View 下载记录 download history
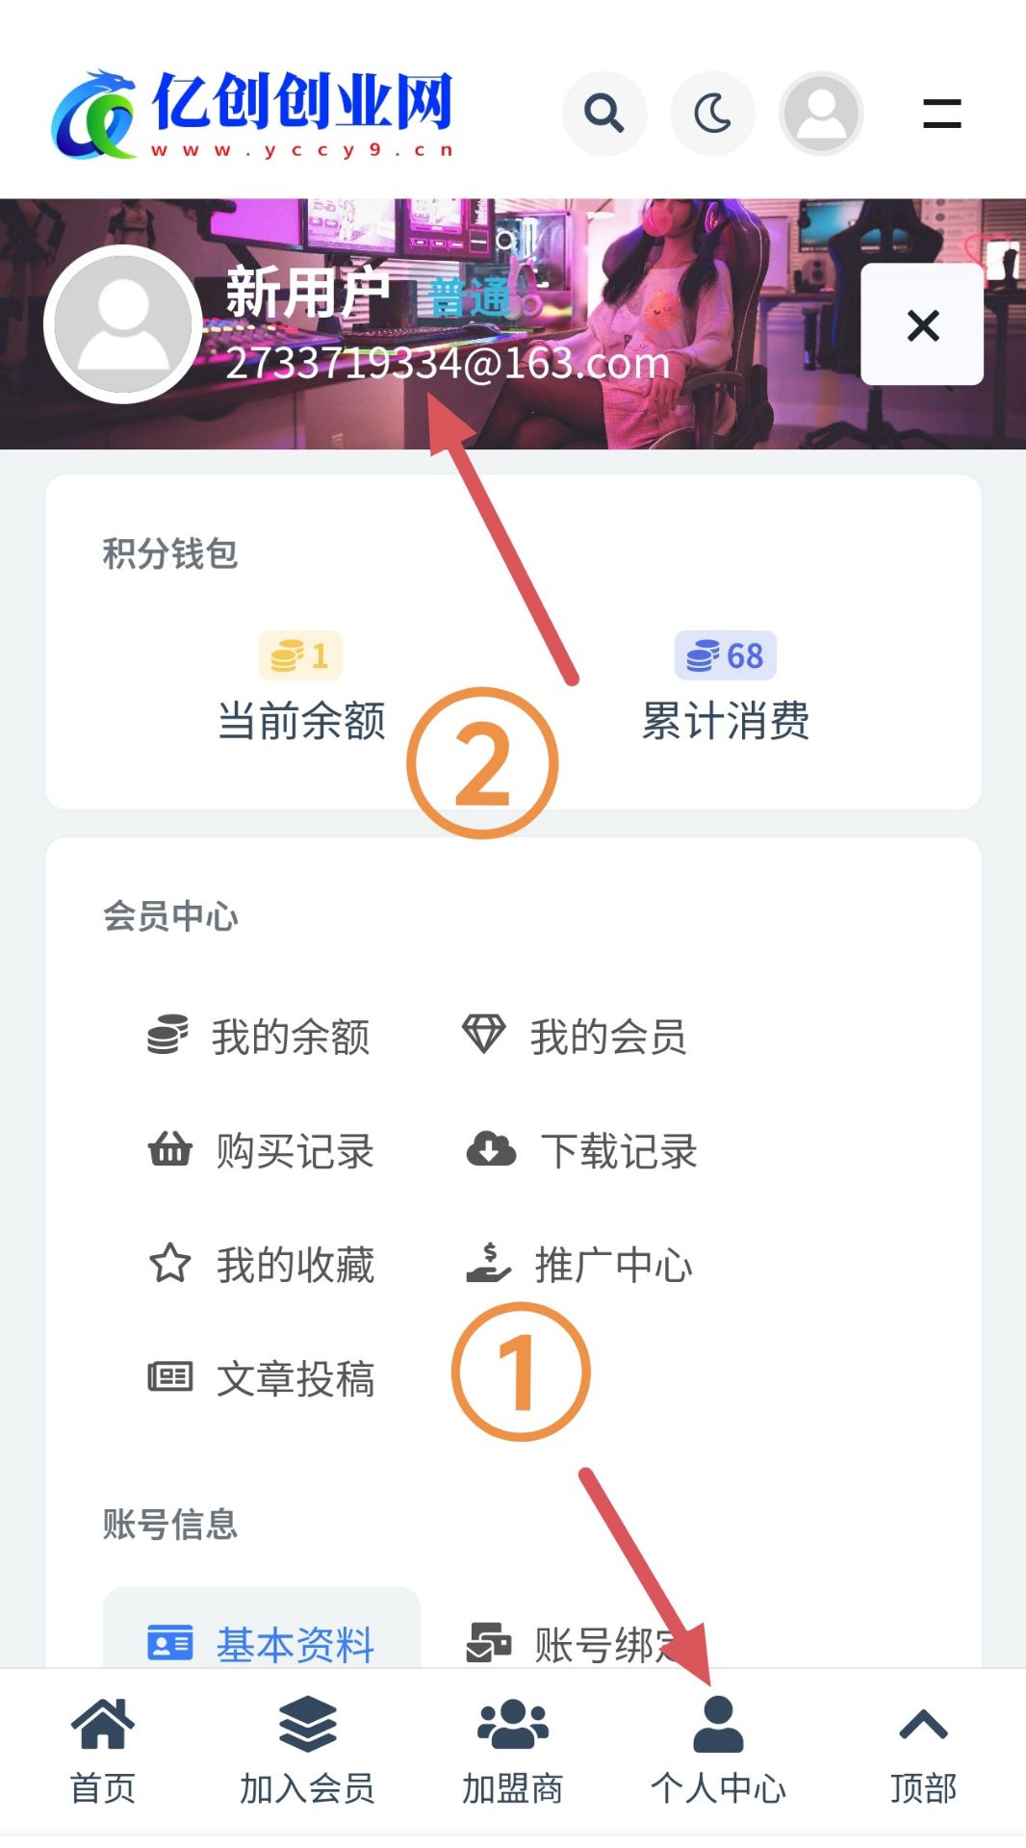Image resolution: width=1026 pixels, height=1848 pixels. pos(581,1150)
